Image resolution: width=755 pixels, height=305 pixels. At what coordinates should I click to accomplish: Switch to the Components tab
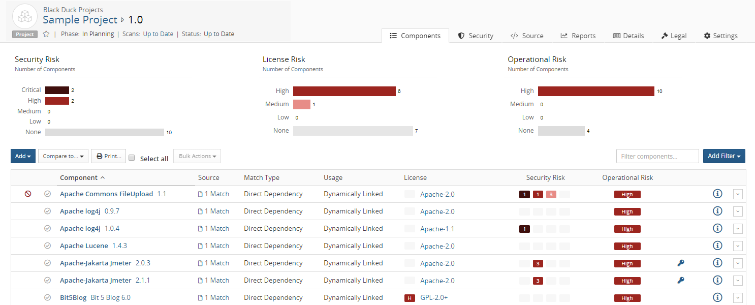pos(415,36)
